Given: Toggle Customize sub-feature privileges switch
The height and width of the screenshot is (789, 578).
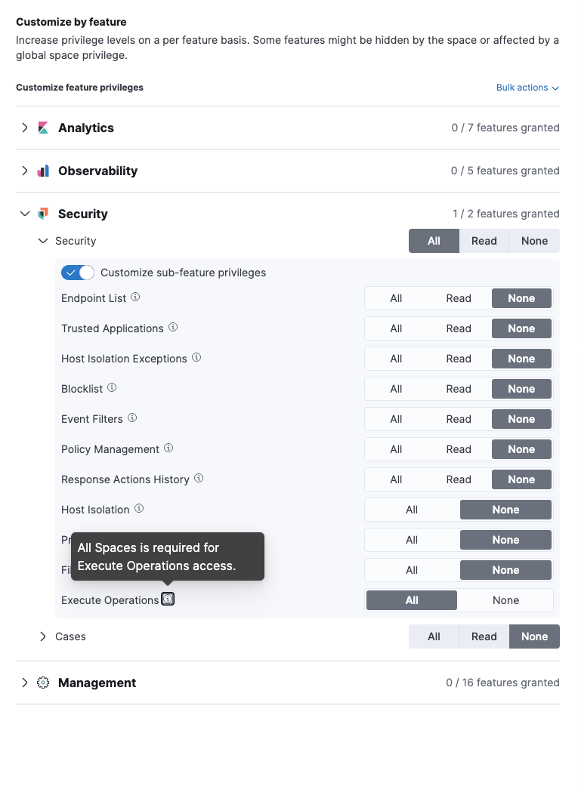Looking at the screenshot, I should pos(78,273).
